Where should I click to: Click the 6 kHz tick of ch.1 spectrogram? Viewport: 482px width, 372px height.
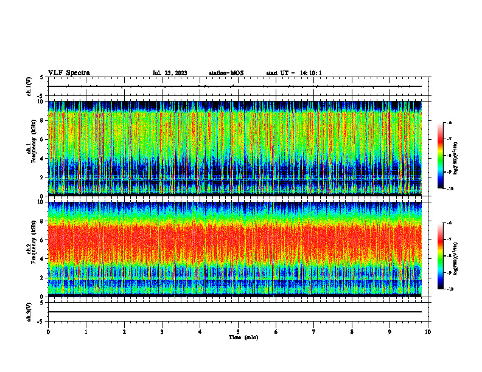(x=43, y=139)
